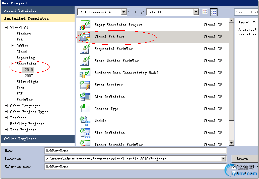Screen dimensions: 259x179
Task: Expand the Test Projects node
Action: tap(6, 130)
